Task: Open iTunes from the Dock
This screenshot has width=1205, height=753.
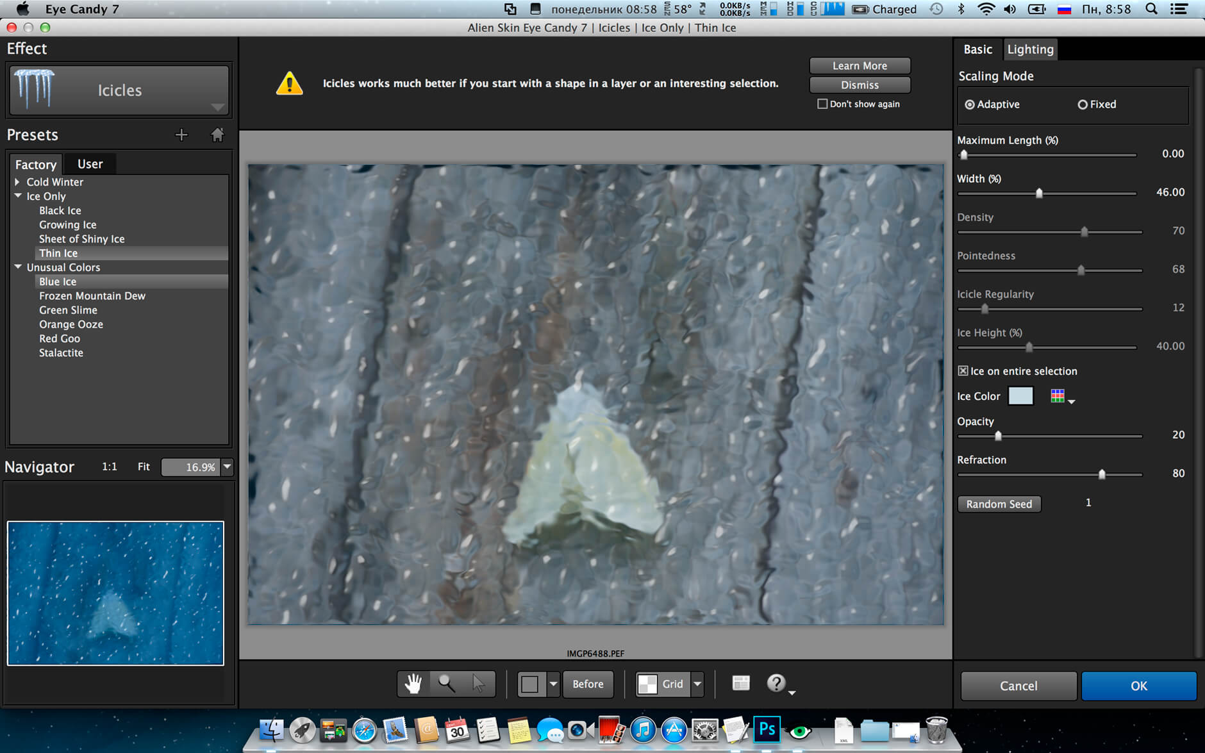Action: (643, 730)
